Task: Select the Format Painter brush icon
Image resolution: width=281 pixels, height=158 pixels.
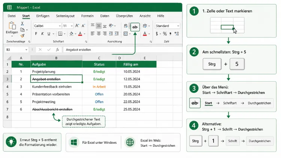Action: click(x=22, y=36)
